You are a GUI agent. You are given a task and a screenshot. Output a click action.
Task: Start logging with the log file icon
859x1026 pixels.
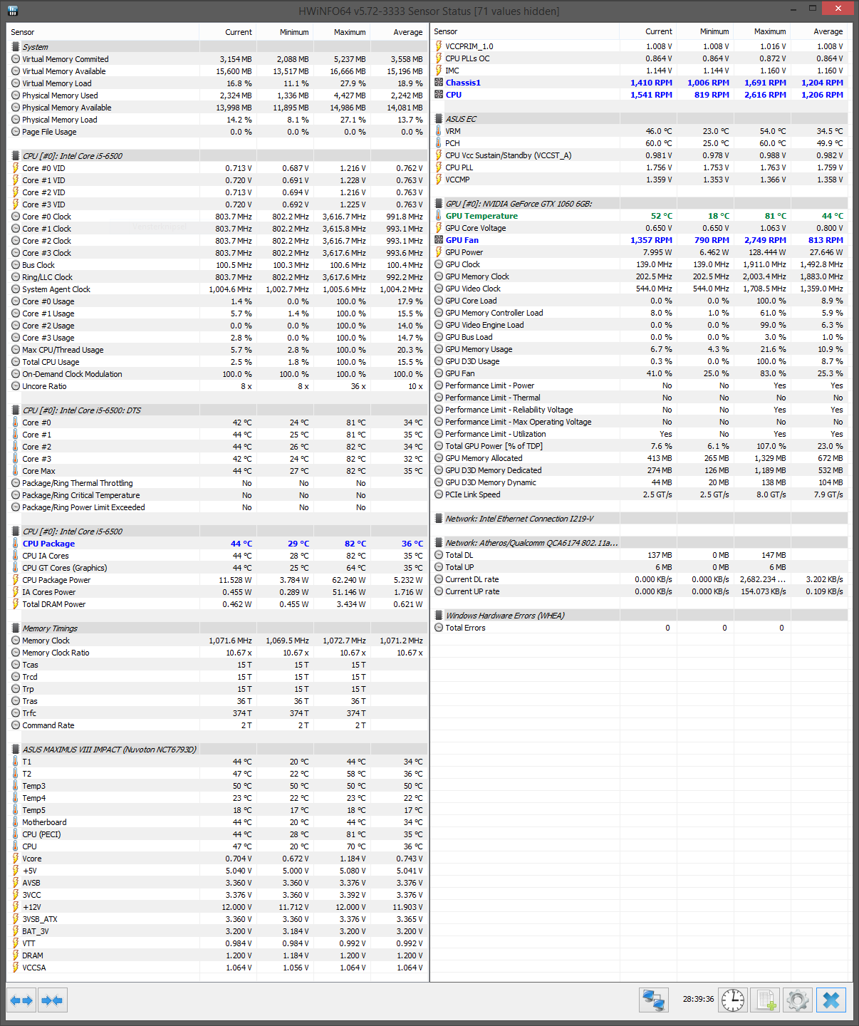766,1000
